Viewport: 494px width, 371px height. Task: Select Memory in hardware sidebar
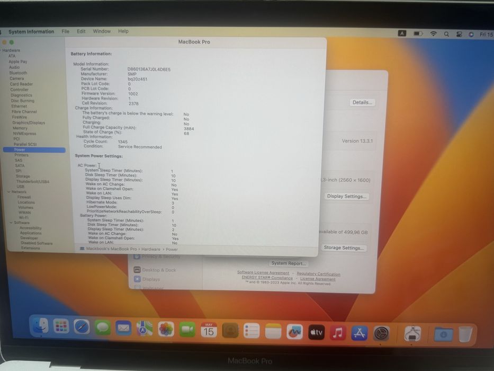pyautogui.click(x=20, y=128)
